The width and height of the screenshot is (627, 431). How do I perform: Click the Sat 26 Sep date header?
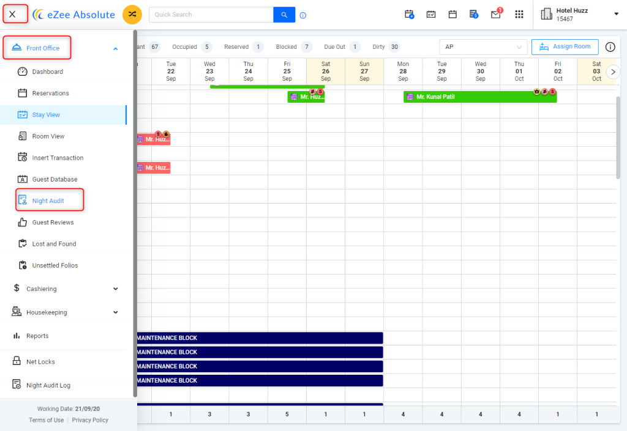click(326, 72)
